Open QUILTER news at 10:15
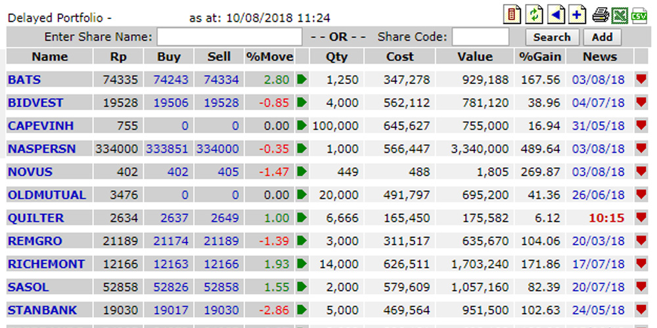The image size is (657, 328). [x=606, y=218]
